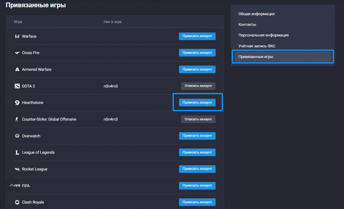The image size is (344, 209).
Task: Click the Rocket League game name
Action: coord(35,169)
